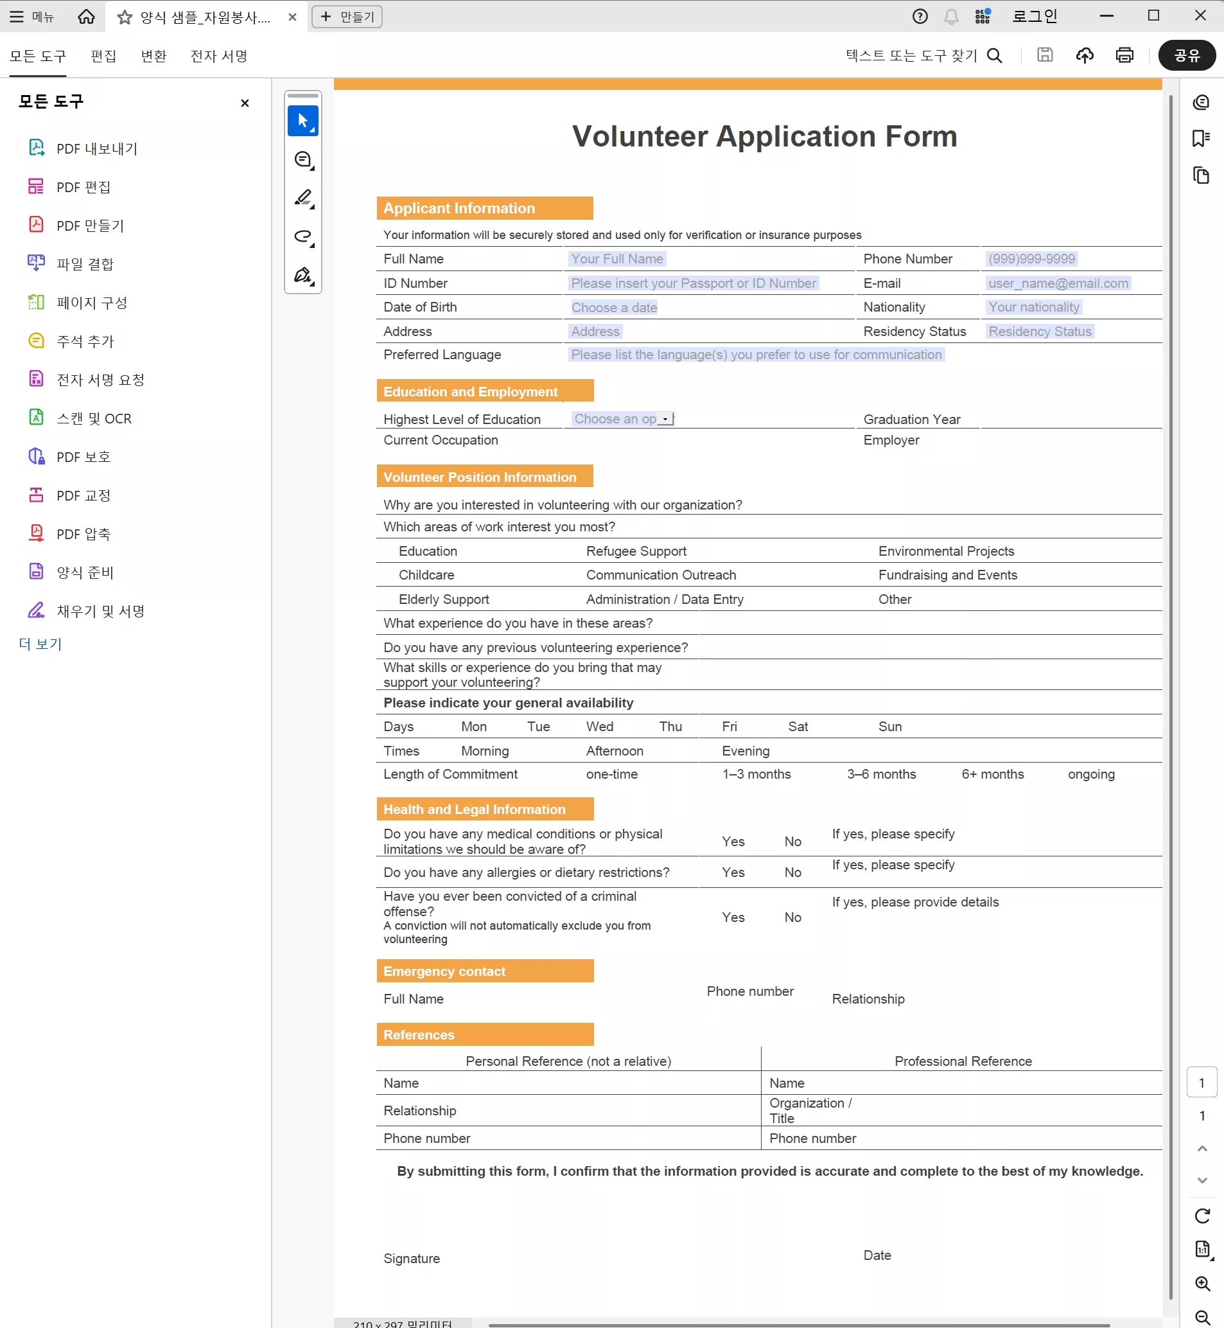Switch to the 편집 tab
The height and width of the screenshot is (1328, 1224).
coord(103,56)
